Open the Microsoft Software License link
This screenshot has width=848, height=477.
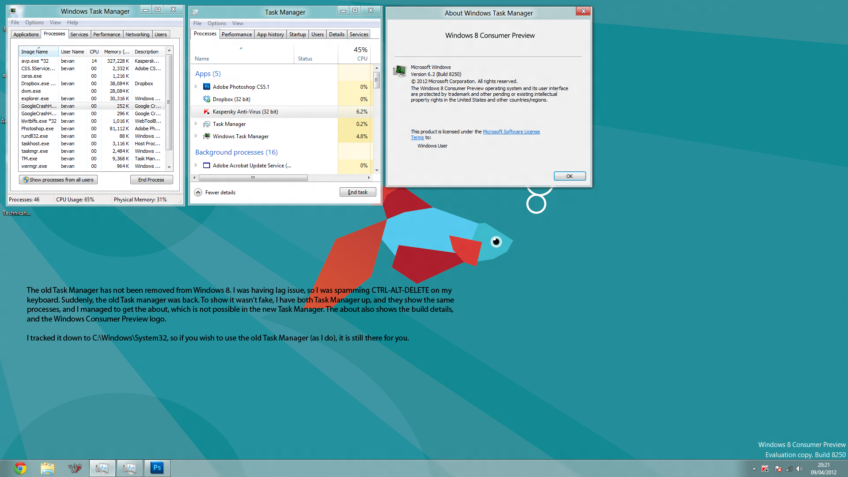pyautogui.click(x=511, y=132)
